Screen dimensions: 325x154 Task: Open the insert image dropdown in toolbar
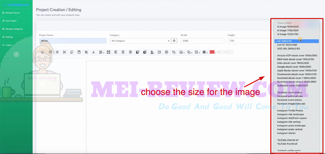point(182,52)
